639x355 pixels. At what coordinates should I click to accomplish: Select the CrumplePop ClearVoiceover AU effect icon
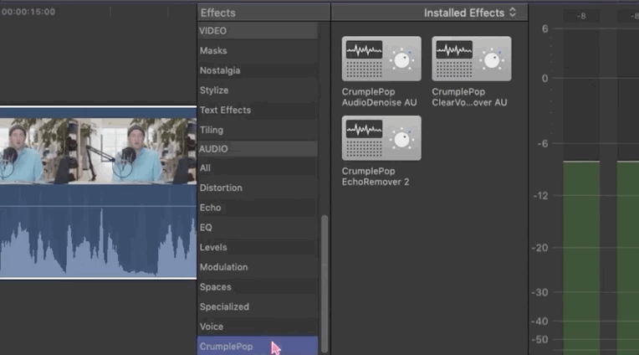[x=472, y=59]
